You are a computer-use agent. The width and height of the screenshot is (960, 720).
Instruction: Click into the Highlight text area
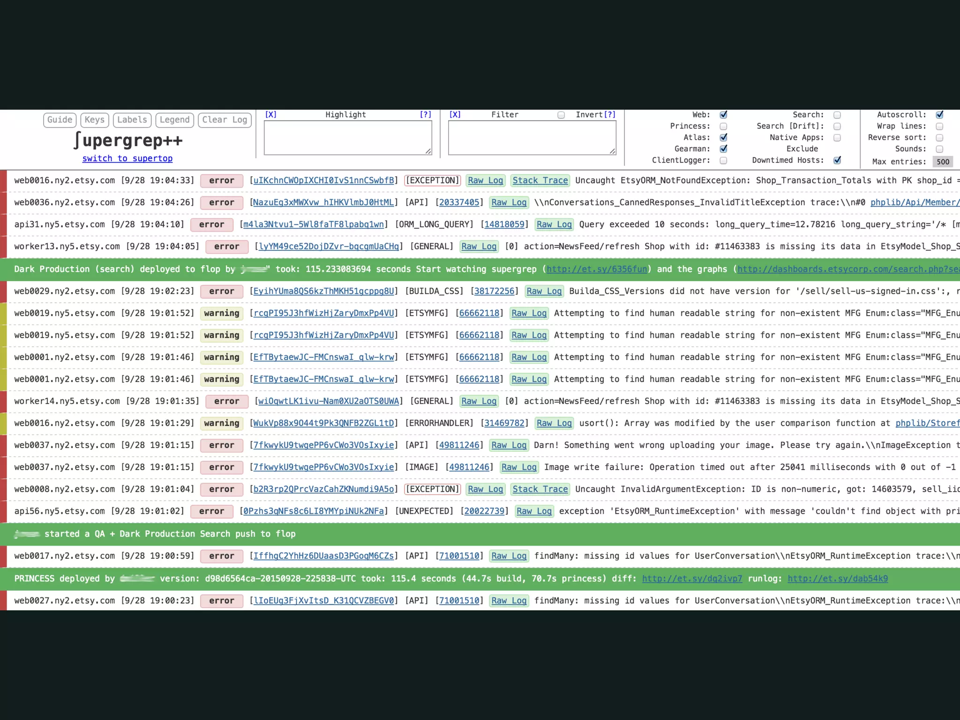pyautogui.click(x=347, y=138)
